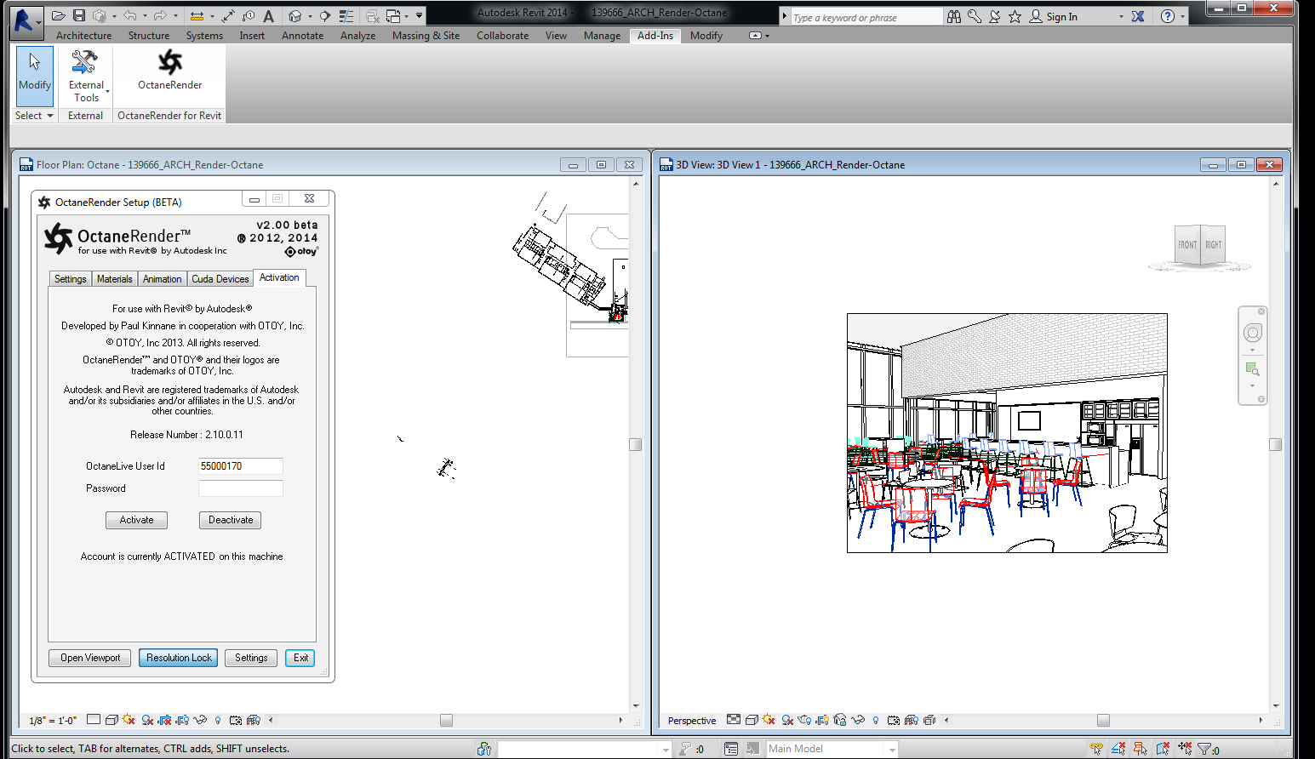Select the Materials tab in OctaneRender Setup

[x=115, y=279]
